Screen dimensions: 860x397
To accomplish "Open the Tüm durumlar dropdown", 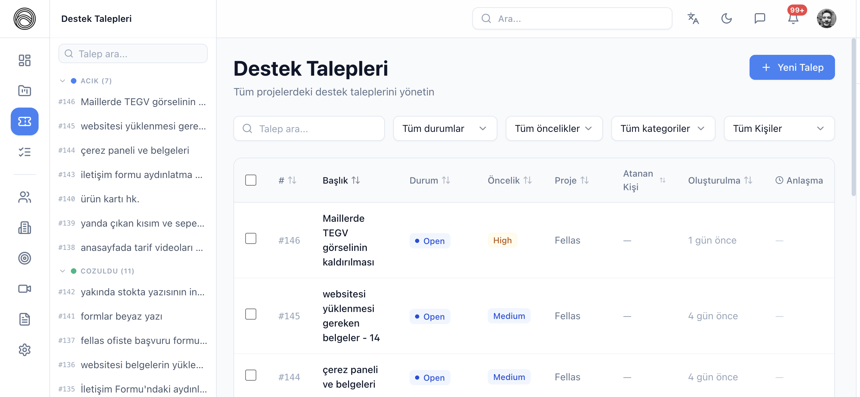I will coord(445,128).
